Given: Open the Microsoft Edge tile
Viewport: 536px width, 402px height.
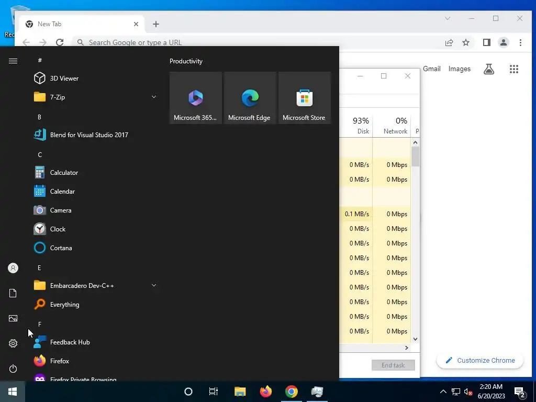Looking at the screenshot, I should click(250, 98).
